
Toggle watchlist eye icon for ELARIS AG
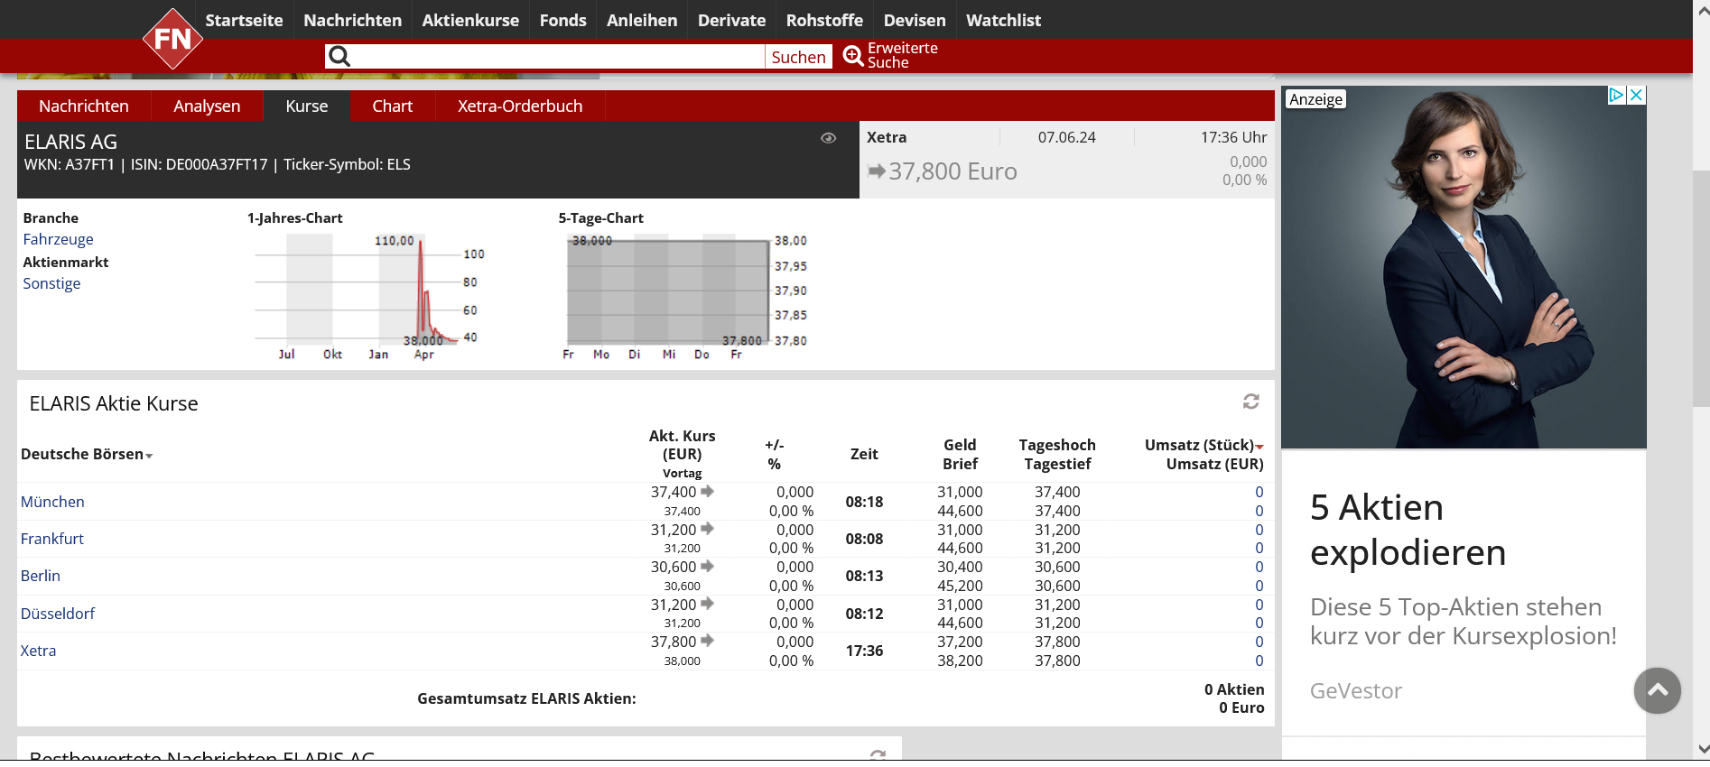(828, 138)
